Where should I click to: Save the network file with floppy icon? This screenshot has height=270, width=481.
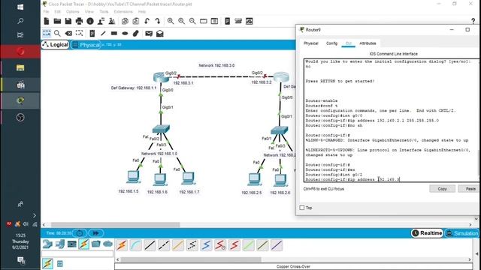click(68, 21)
